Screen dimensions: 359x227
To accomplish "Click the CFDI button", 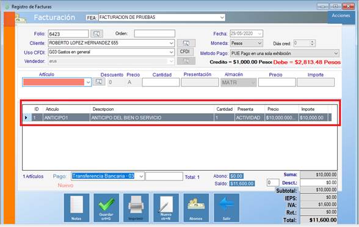I will 185,52.
